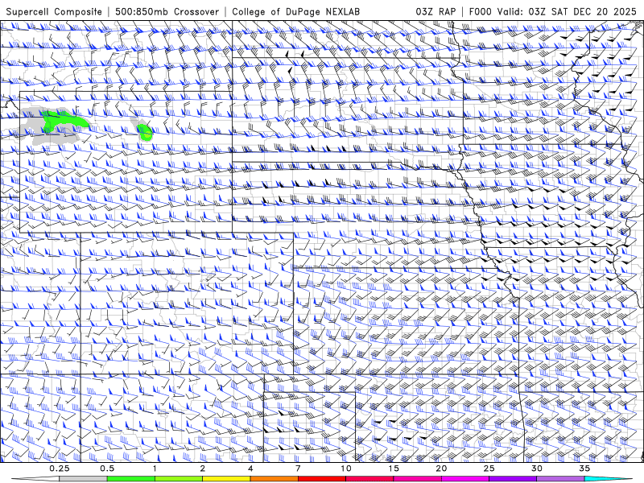This screenshot has width=644, height=483.
Task: Select the lime green 1–2 colorbar segment
Action: coord(179,479)
